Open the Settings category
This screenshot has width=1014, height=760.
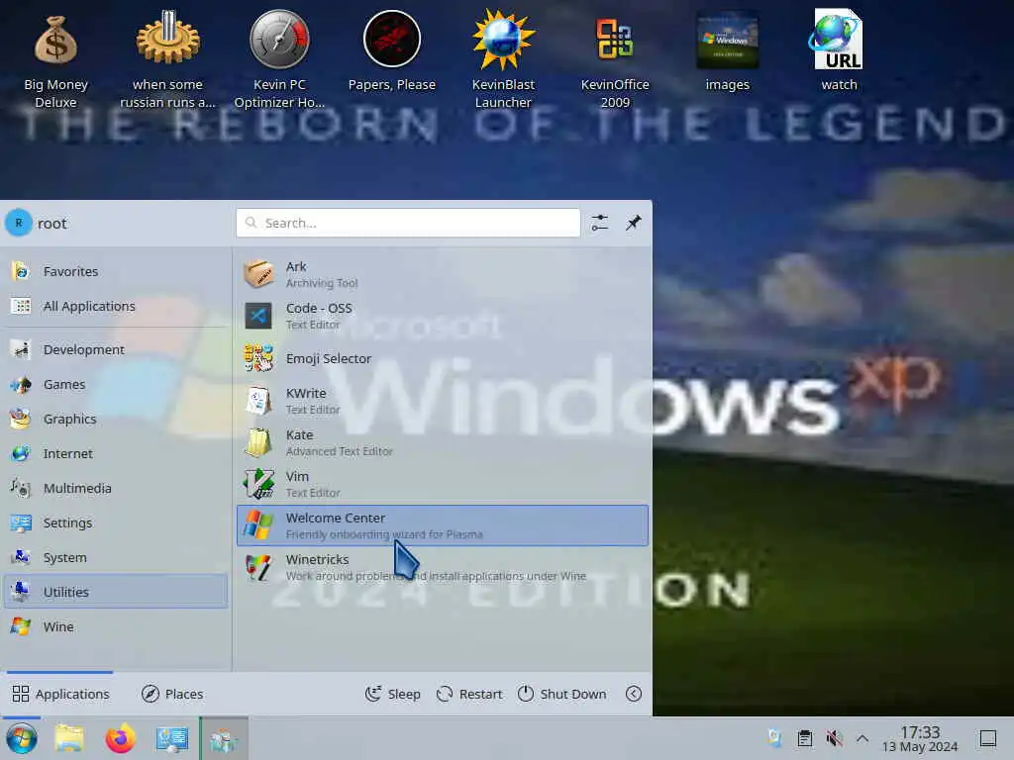click(x=116, y=522)
